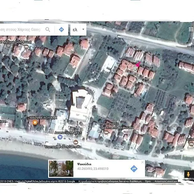Image resolution: width=194 pixels, height=194 pixels.
Task: Click the ελ language button
Action: pyautogui.click(x=75, y=30)
